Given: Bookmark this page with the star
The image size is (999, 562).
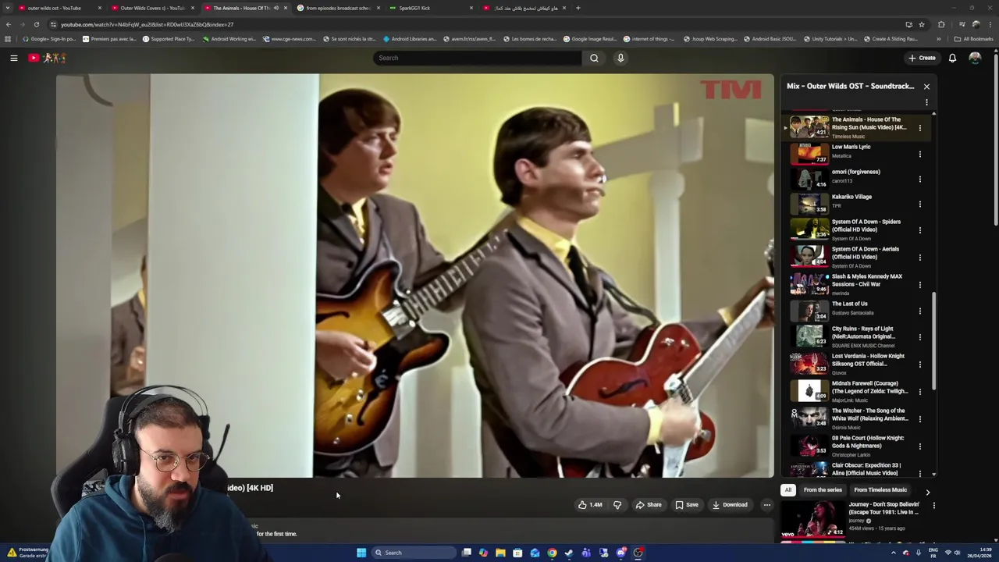Looking at the screenshot, I should click(x=922, y=24).
